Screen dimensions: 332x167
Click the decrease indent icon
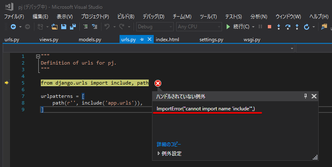tap(85, 27)
